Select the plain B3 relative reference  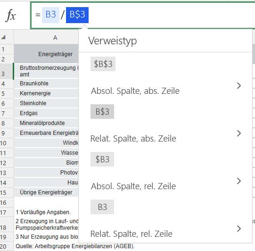[102, 207]
